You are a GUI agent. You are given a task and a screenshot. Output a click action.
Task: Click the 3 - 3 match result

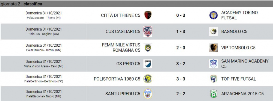[180, 79]
